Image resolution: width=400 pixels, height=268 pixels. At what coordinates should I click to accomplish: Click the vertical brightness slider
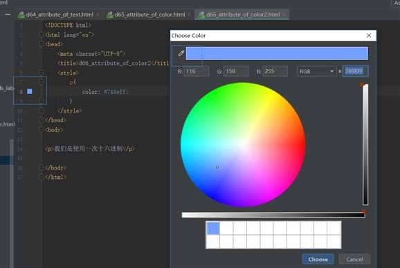[x=365, y=144]
